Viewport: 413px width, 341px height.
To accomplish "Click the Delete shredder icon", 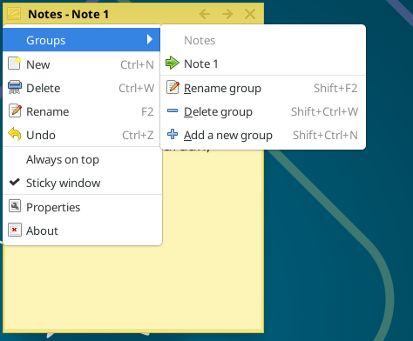I will click(x=15, y=87).
